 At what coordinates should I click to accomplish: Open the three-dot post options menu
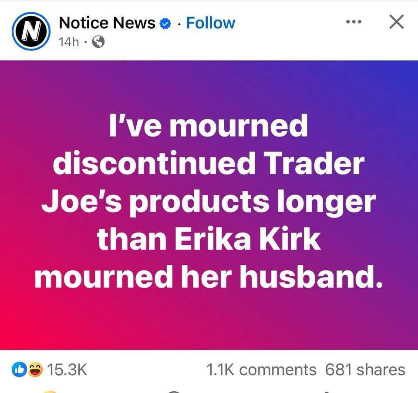(x=354, y=22)
